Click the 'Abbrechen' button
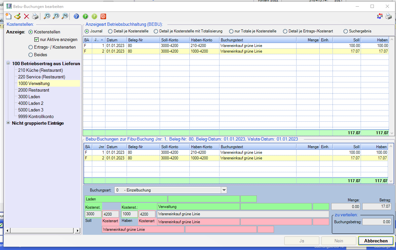Image resolution: width=396 pixels, height=250 pixels. (x=376, y=241)
